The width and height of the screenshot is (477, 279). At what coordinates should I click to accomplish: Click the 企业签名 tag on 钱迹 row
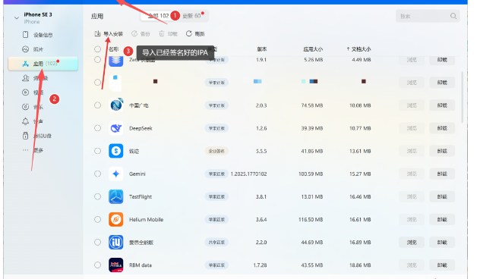(x=216, y=151)
